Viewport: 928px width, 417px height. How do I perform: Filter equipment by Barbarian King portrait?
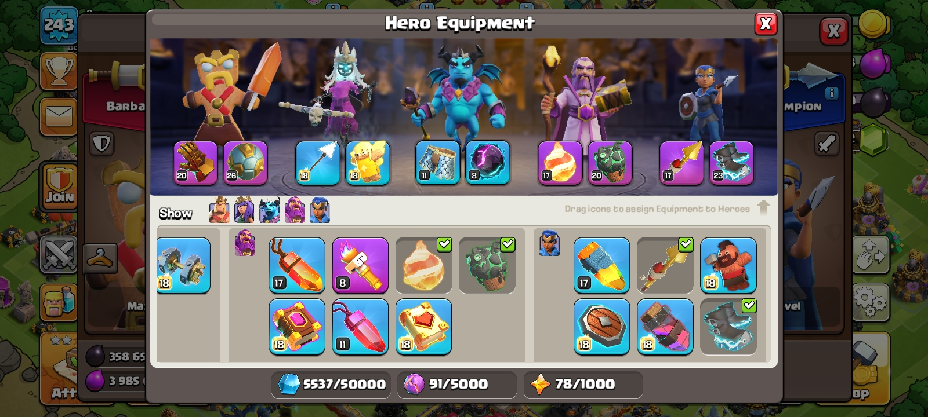(x=219, y=210)
